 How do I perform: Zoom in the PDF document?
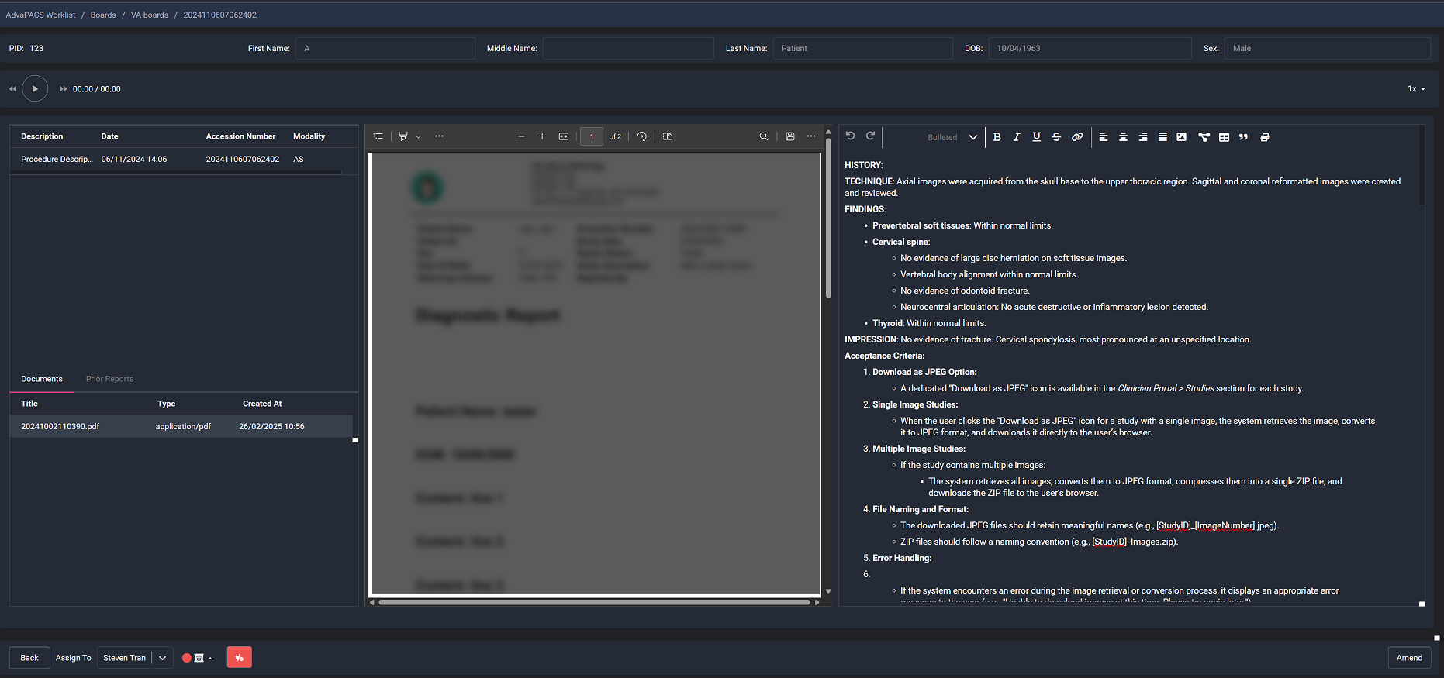[542, 136]
